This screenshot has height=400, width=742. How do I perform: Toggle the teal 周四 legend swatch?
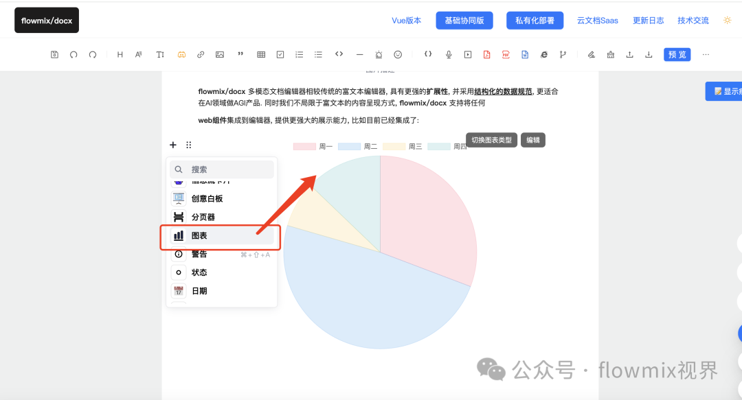pyautogui.click(x=438, y=147)
